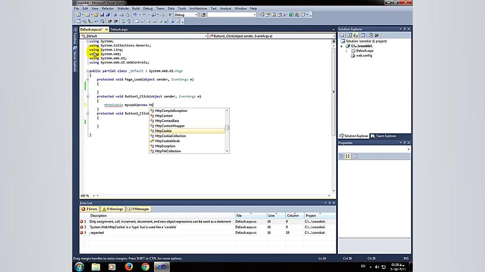Image resolution: width=485 pixels, height=272 pixels.
Task: Open the Debug configuration dropdown
Action: pyautogui.click(x=196, y=15)
